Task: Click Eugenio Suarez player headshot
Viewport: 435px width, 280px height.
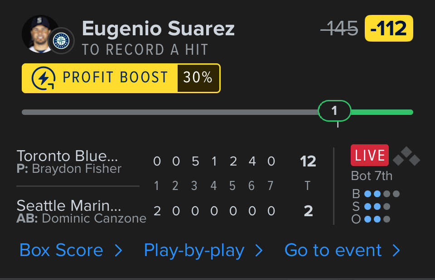Action: coord(39,33)
